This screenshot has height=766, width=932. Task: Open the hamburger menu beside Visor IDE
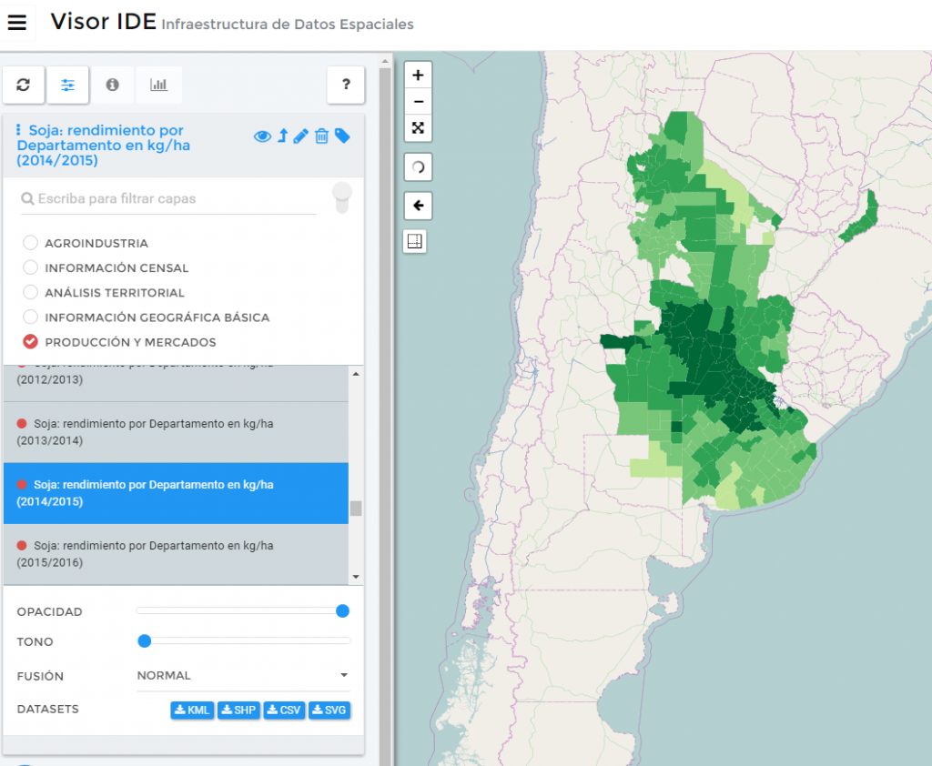17,23
